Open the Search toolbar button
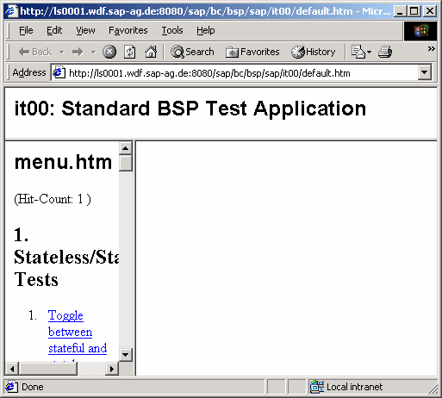 click(x=192, y=52)
